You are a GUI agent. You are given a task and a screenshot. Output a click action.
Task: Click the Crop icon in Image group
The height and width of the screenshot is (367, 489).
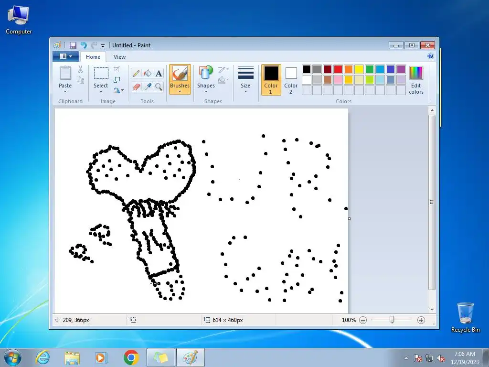tap(117, 69)
